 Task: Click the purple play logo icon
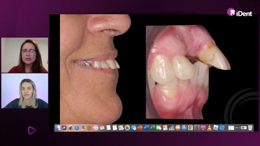point(32,130)
